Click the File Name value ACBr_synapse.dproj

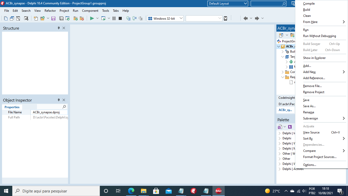point(49,112)
